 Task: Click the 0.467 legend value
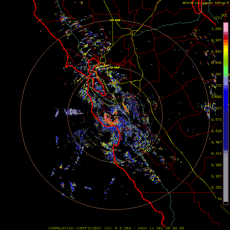(x=216, y=142)
